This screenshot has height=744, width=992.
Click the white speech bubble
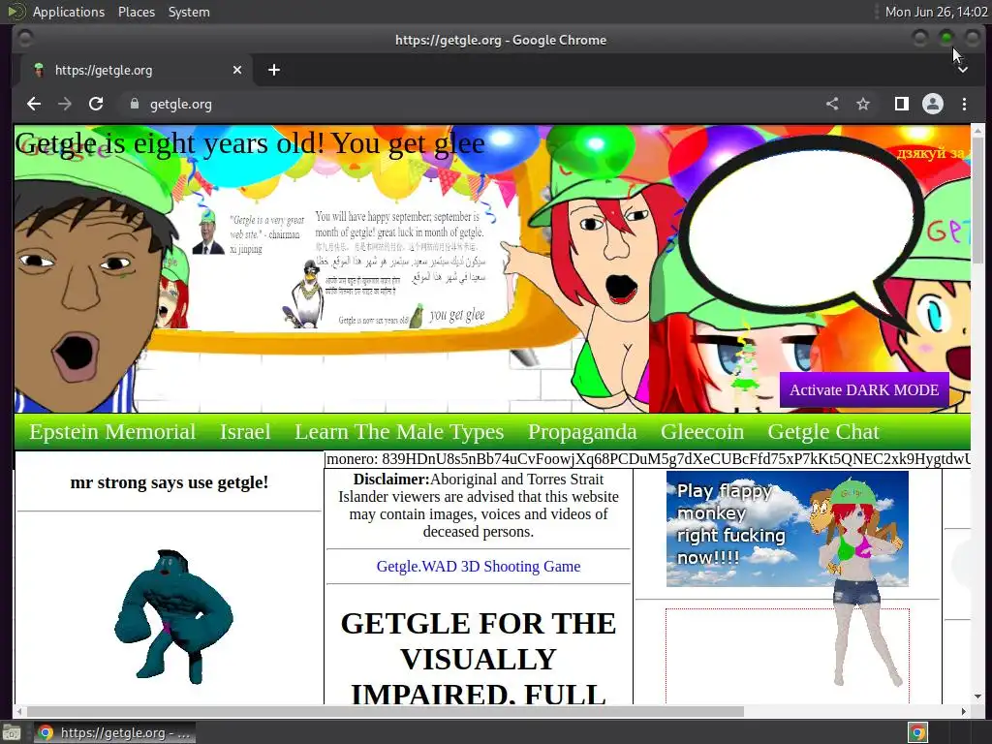(x=800, y=231)
